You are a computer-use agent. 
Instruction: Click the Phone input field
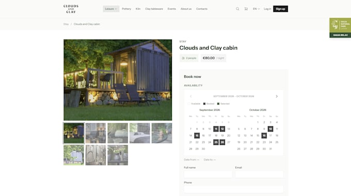point(234,189)
